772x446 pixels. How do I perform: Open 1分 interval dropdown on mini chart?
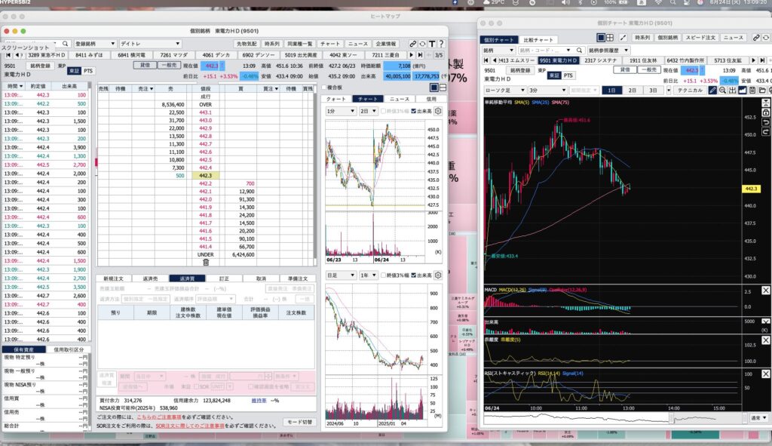(x=340, y=111)
